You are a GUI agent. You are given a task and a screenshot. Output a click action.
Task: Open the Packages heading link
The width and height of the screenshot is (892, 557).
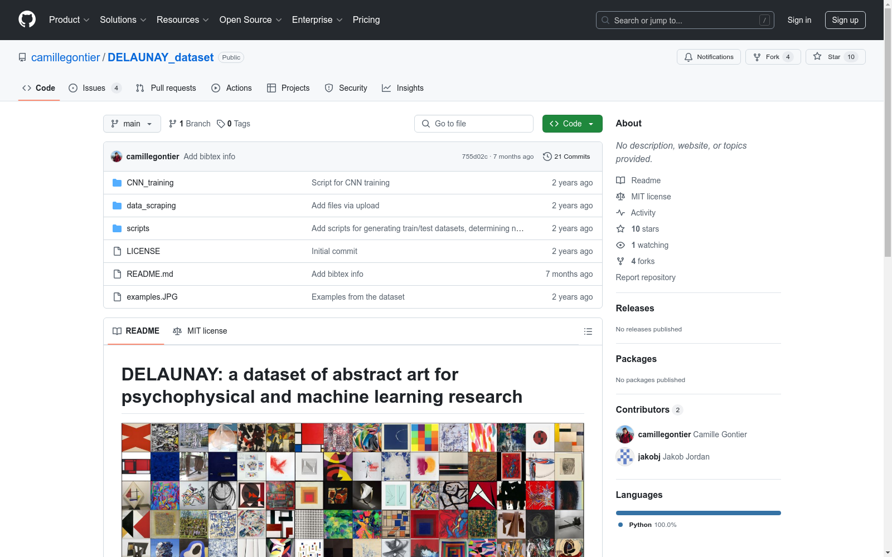pos(636,359)
